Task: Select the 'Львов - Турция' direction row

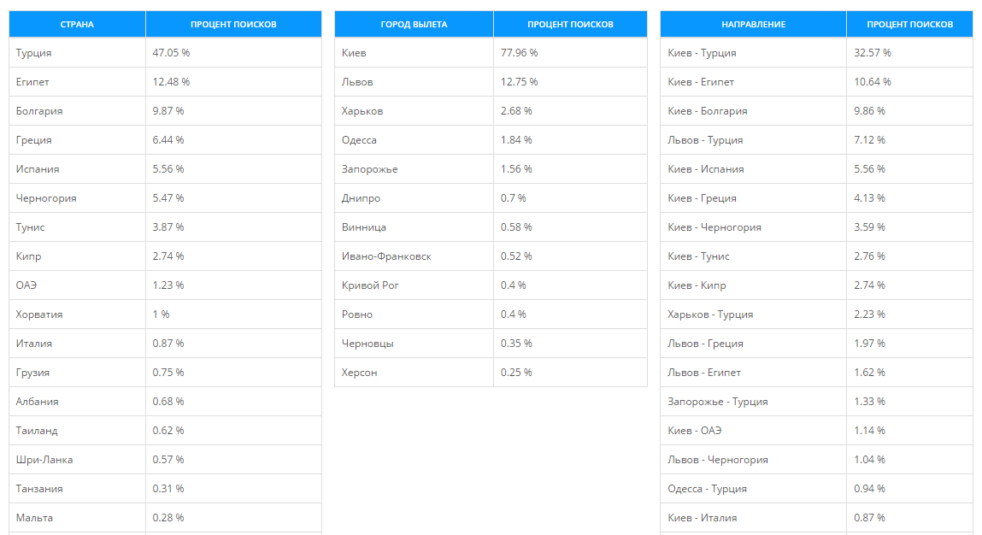Action: pos(705,140)
